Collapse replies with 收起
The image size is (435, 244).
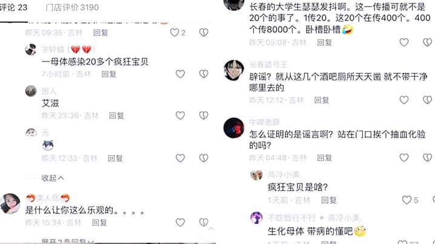pyautogui.click(x=53, y=178)
